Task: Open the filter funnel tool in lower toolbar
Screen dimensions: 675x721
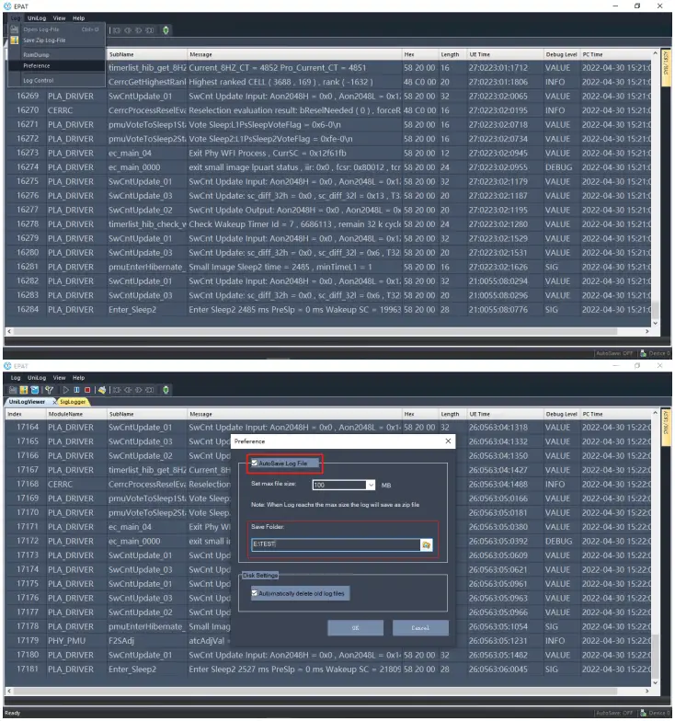Action: (49, 390)
